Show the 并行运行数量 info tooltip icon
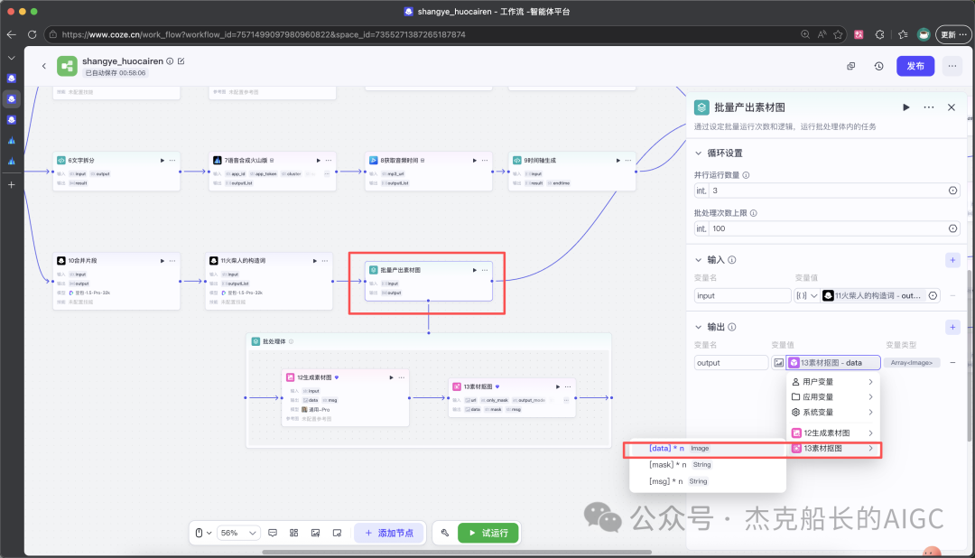Viewport: 975px width, 558px height. (747, 175)
